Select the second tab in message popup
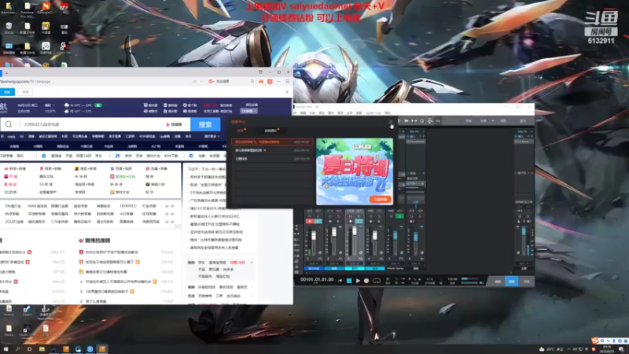The height and width of the screenshot is (354, 629). click(270, 131)
